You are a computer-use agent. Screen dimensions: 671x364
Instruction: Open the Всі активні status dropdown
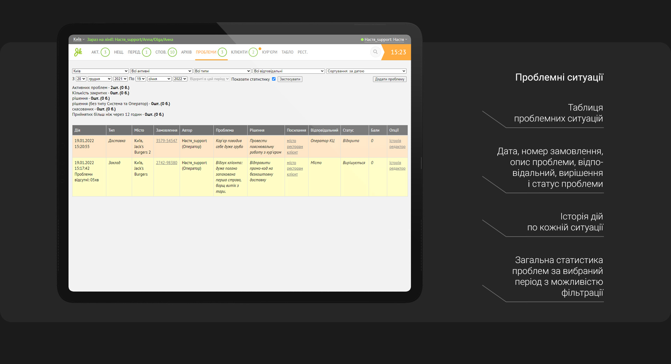161,71
